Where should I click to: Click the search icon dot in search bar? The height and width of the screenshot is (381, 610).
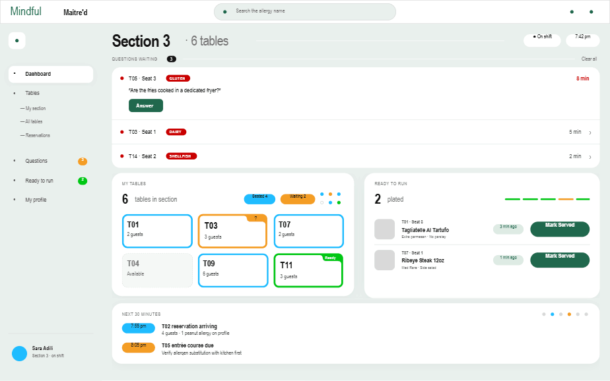225,12
